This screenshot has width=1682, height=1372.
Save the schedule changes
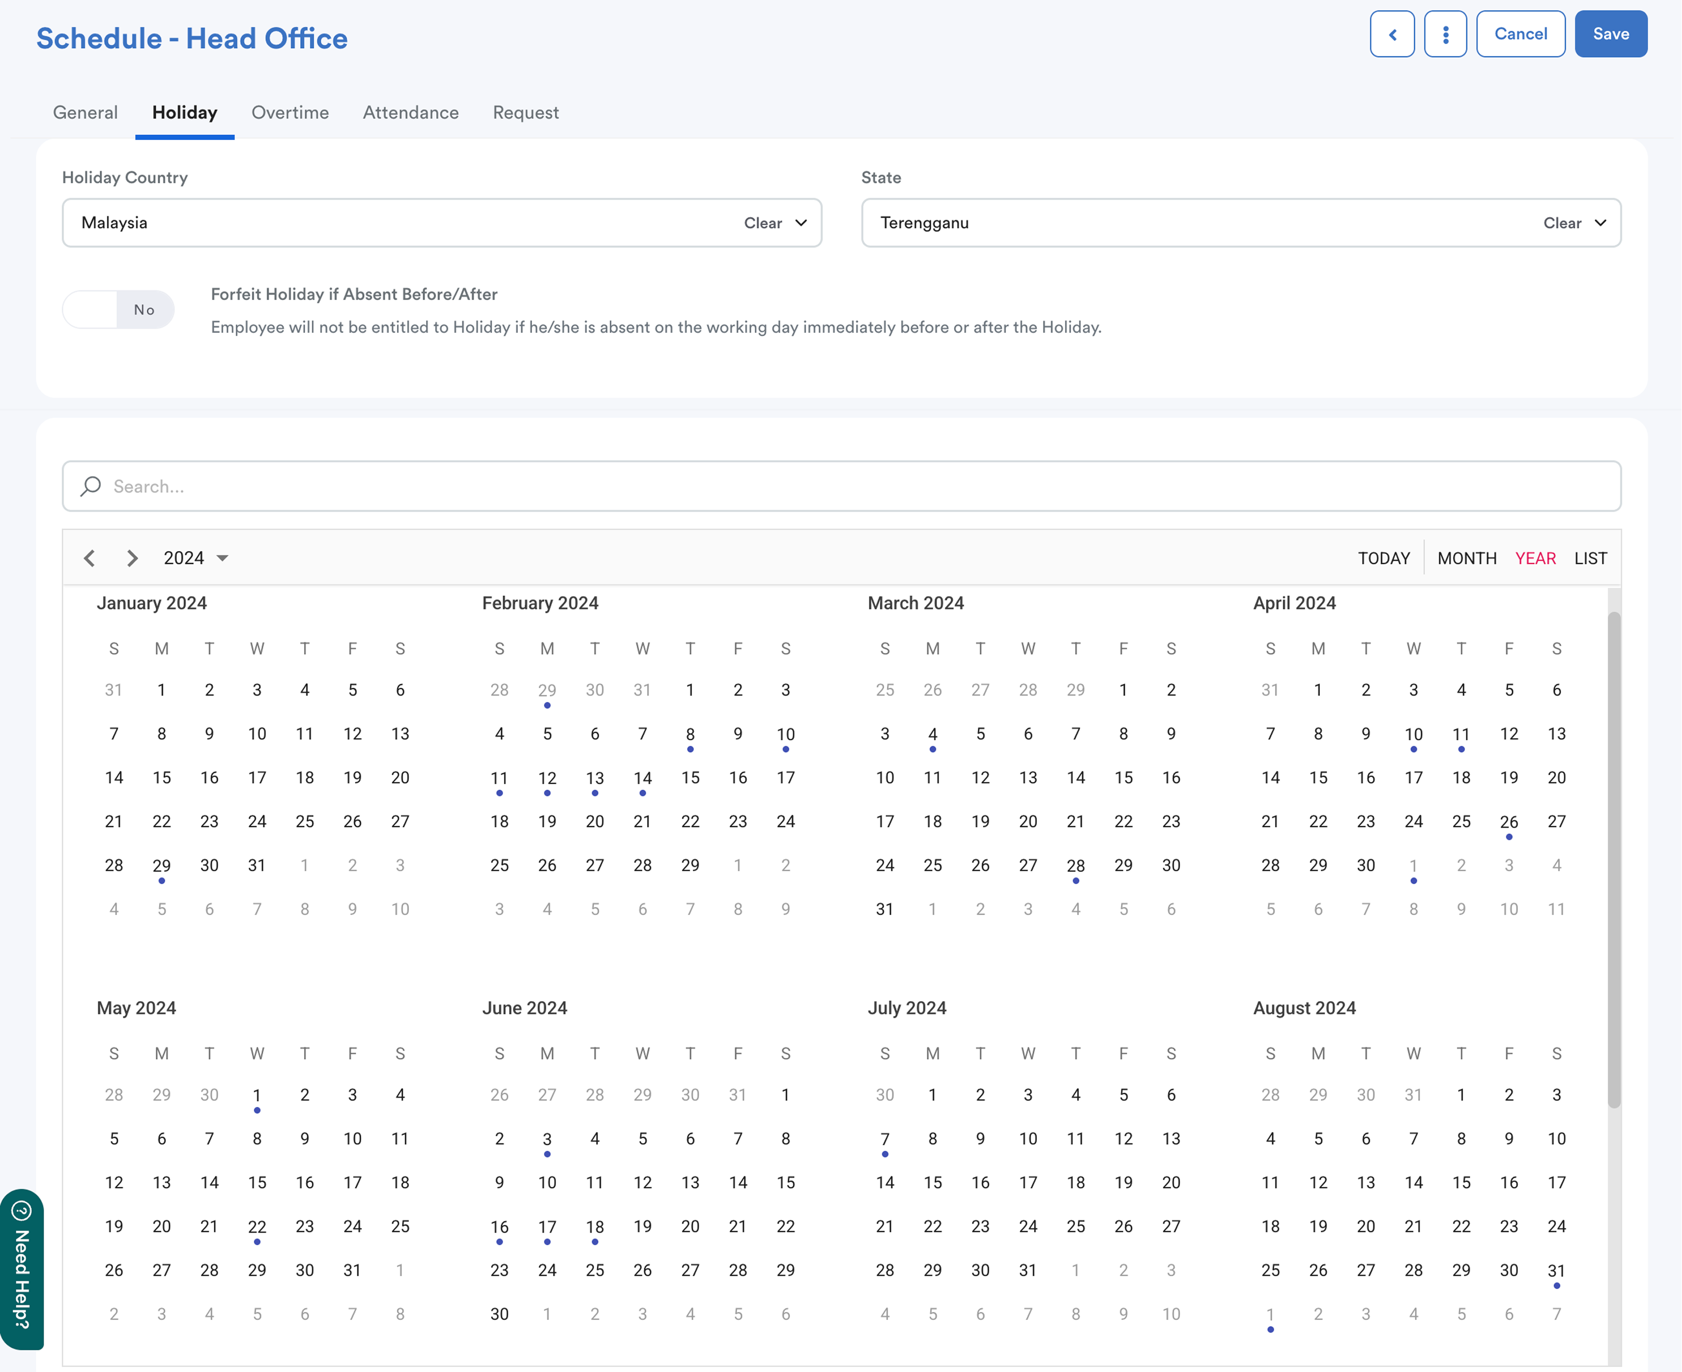[1610, 34]
